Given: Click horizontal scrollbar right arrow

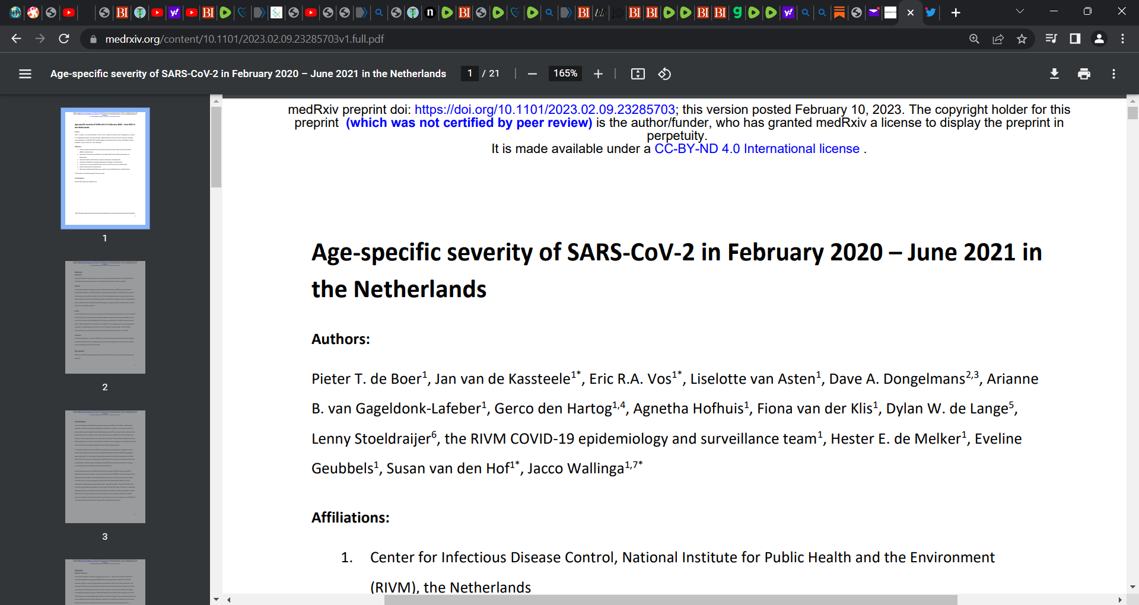Looking at the screenshot, I should tap(1120, 600).
